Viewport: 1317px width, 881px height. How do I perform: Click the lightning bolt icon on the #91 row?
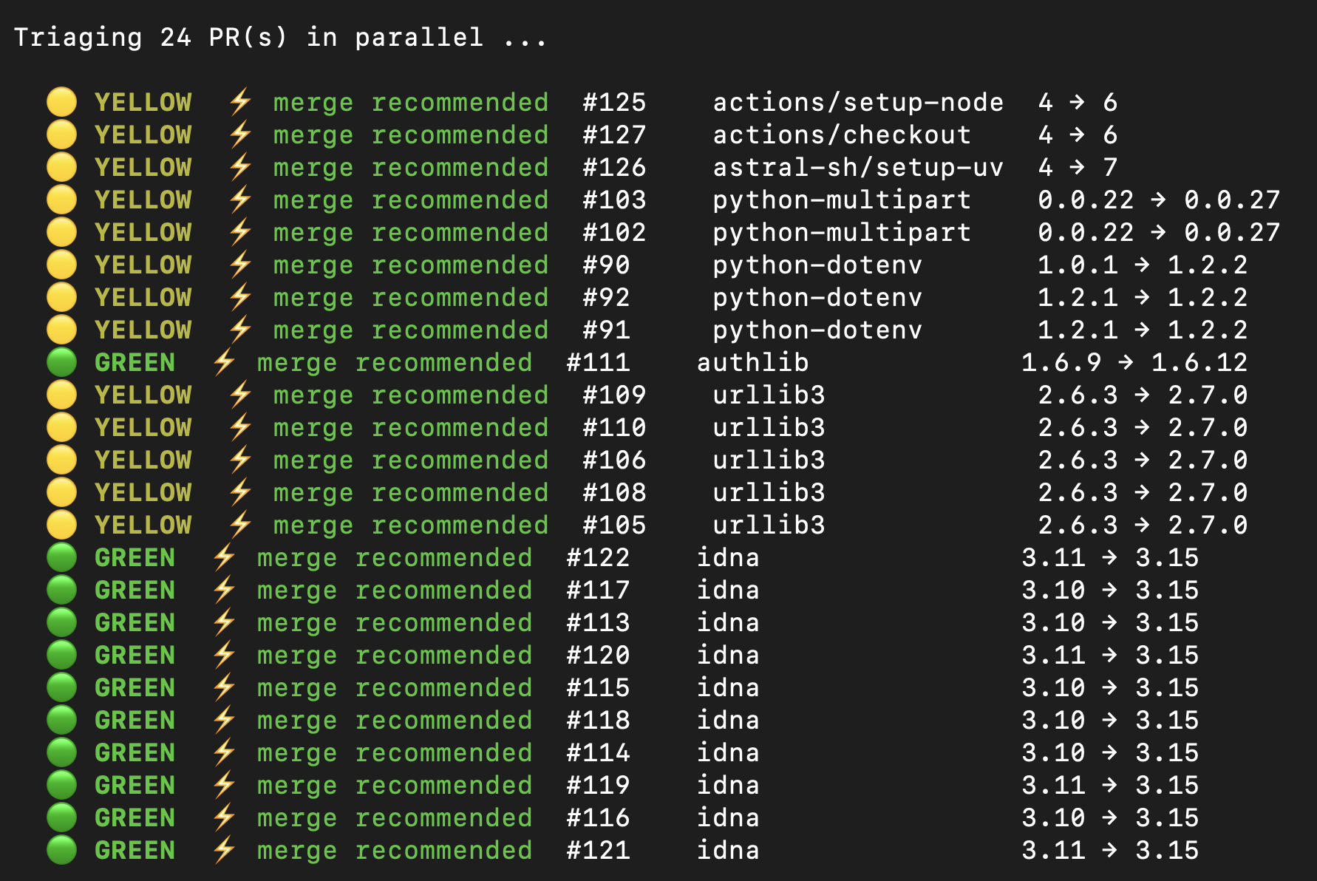point(240,330)
